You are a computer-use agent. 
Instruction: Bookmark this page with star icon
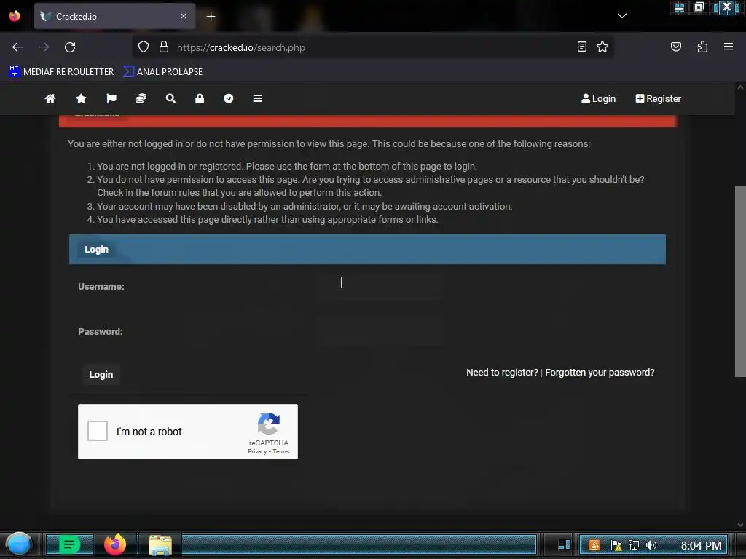602,47
